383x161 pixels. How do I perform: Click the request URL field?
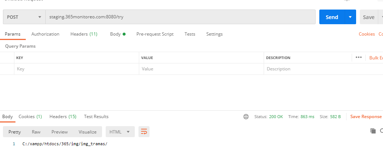180,17
